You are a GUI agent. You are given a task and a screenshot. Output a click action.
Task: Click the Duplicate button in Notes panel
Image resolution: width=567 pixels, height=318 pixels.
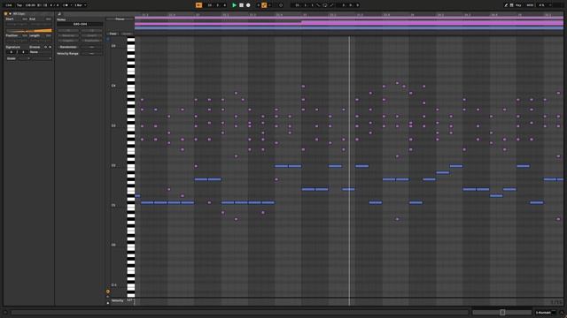click(91, 41)
